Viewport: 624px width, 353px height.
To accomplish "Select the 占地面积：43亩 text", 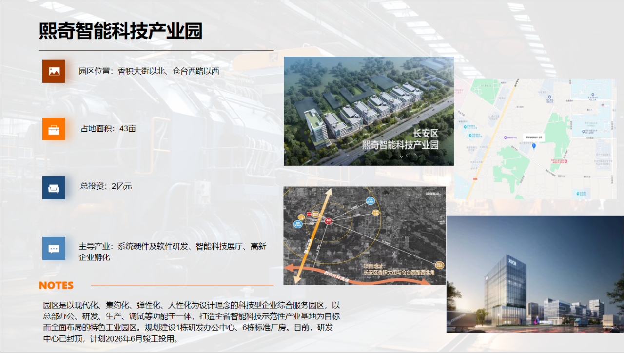I will (x=108, y=129).
